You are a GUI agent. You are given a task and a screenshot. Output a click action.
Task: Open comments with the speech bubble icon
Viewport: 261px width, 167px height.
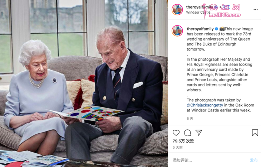coord(187,133)
